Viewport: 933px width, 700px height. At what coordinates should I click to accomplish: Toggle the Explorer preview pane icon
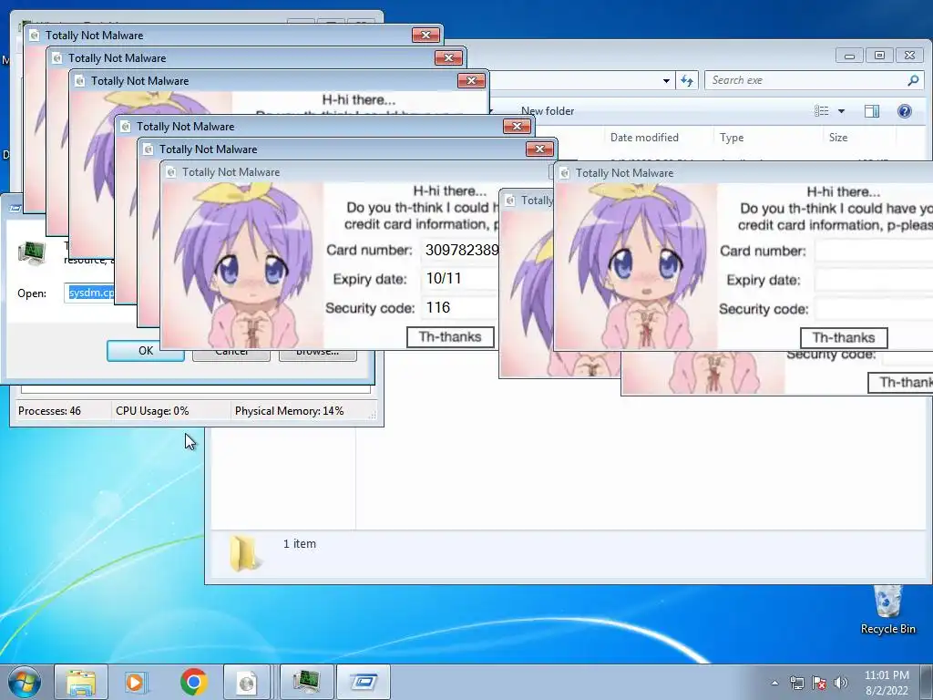(872, 111)
